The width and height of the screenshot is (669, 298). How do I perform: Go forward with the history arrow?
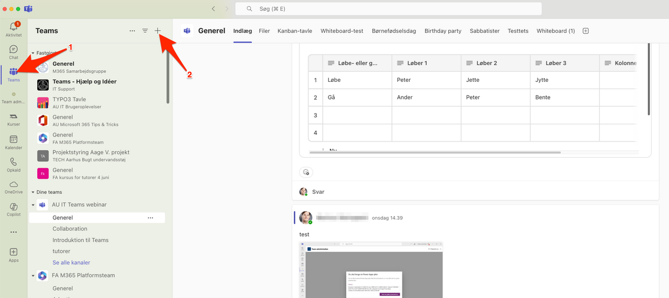tap(226, 9)
